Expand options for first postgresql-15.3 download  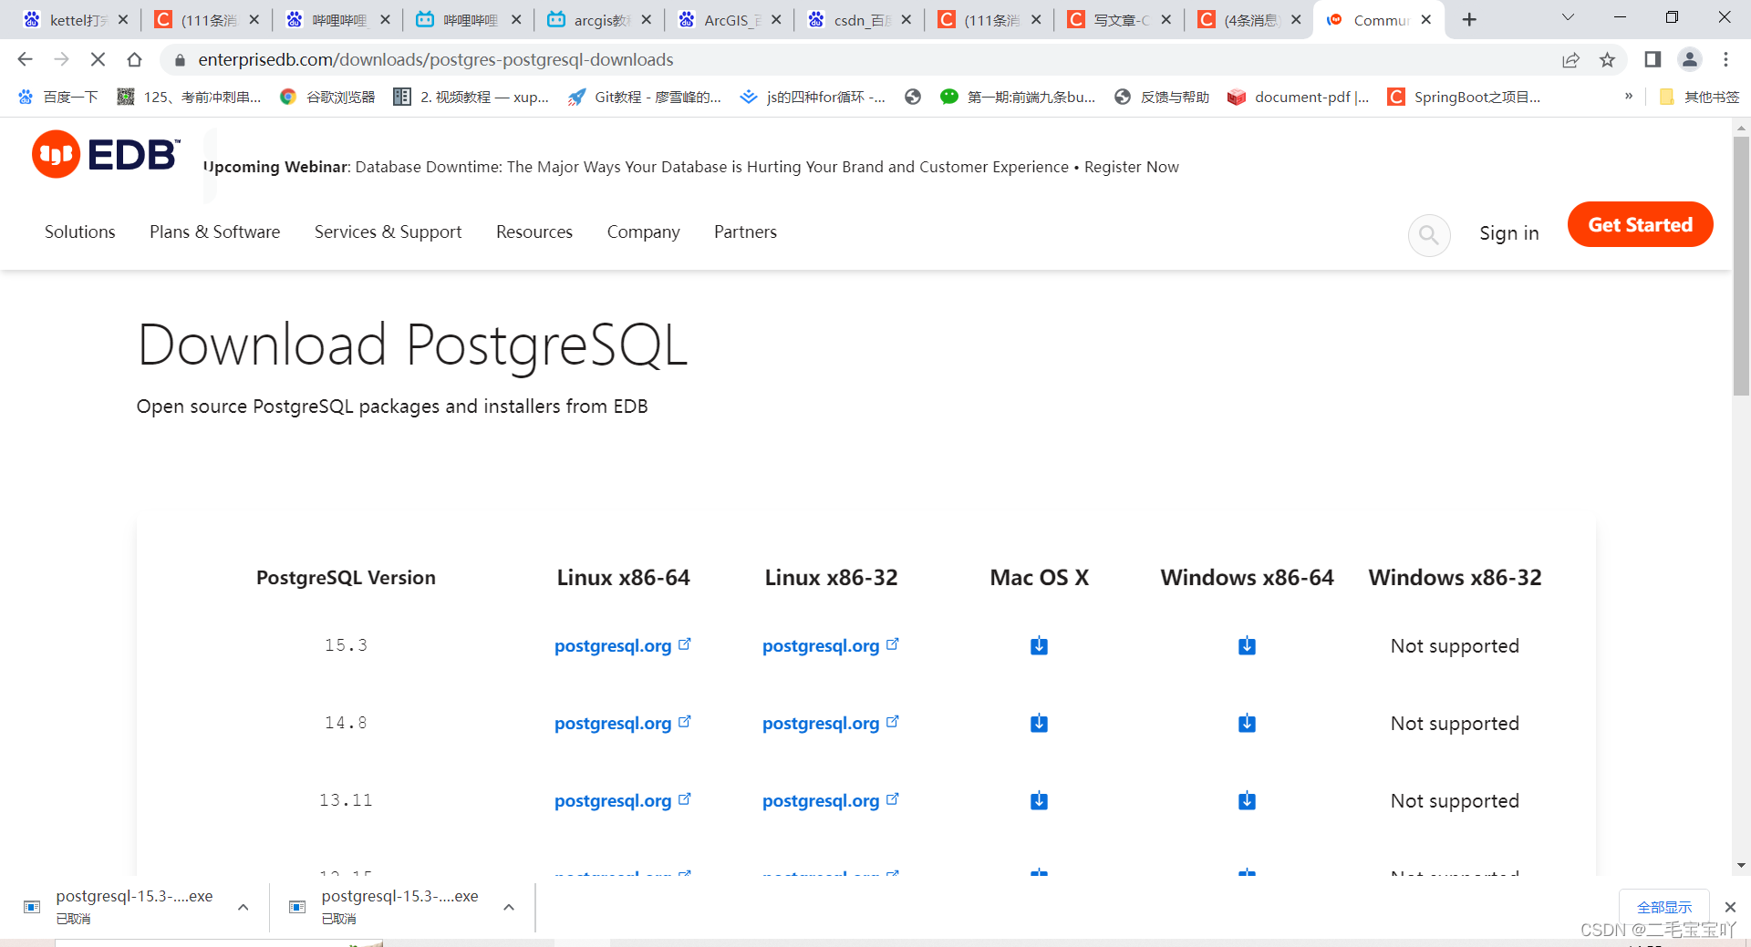243,907
